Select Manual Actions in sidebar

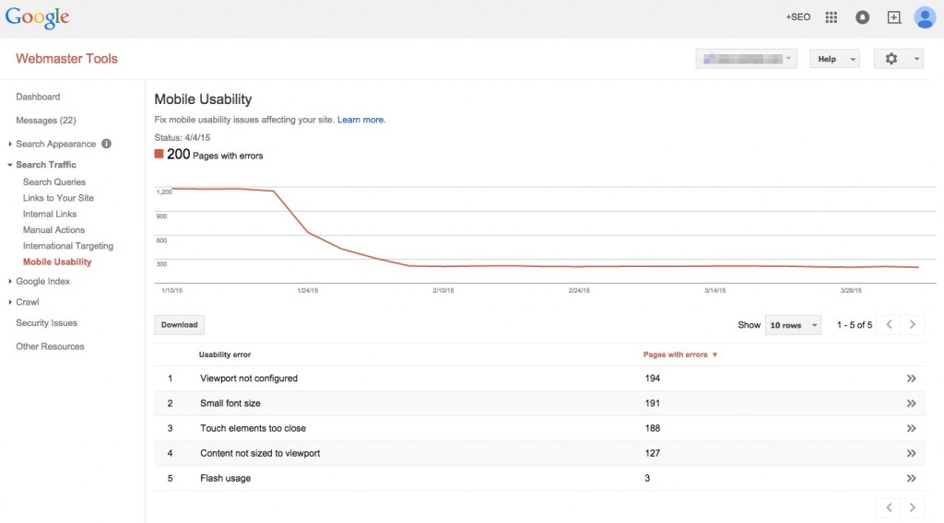point(53,230)
